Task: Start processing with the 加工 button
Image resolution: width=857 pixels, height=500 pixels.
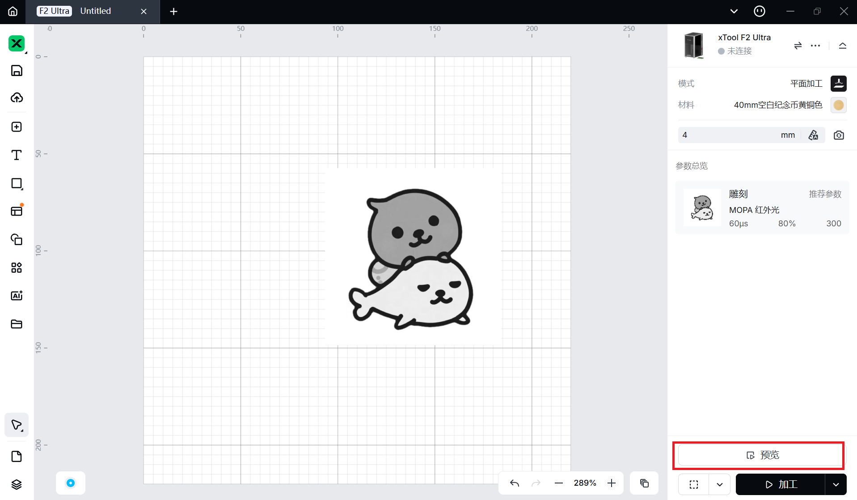Action: 781,484
